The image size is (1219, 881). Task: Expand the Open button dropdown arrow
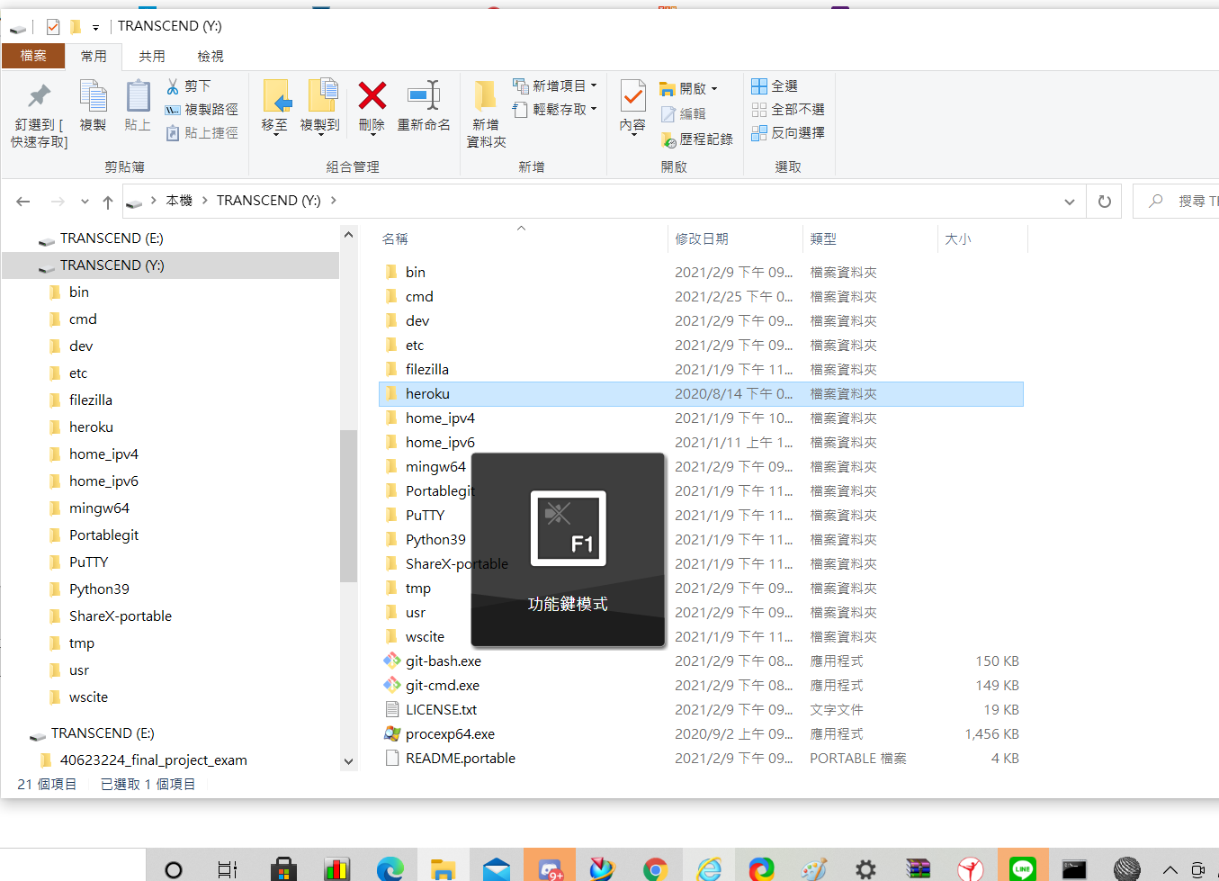pyautogui.click(x=714, y=89)
